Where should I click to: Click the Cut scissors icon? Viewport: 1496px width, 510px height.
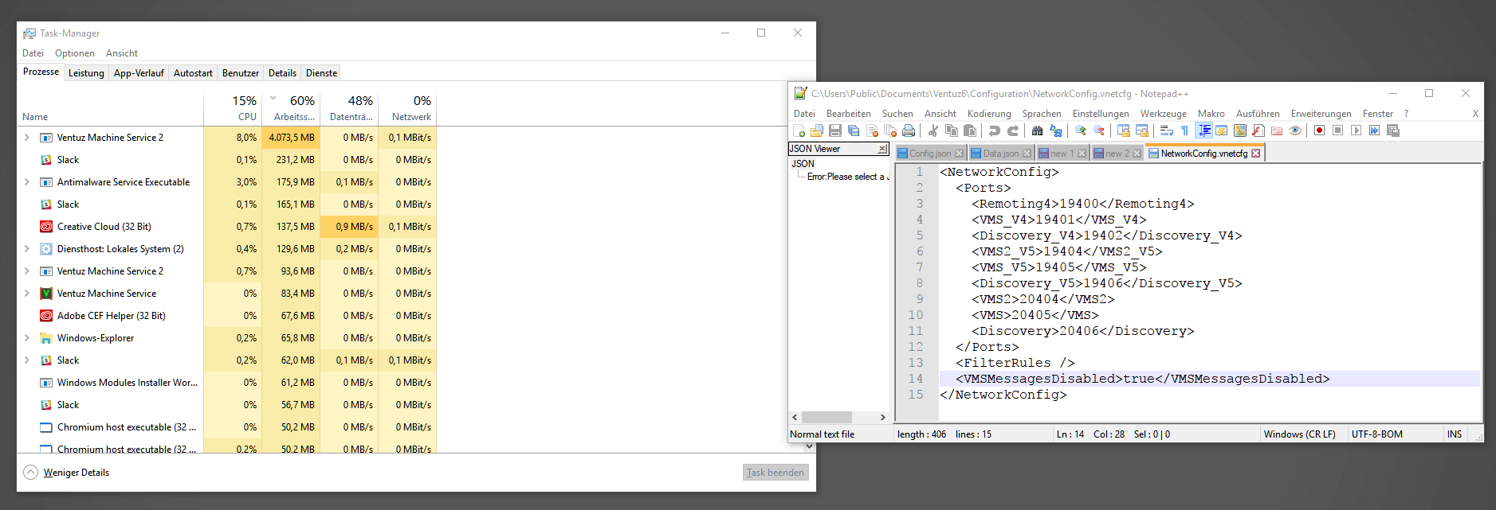pyautogui.click(x=933, y=130)
